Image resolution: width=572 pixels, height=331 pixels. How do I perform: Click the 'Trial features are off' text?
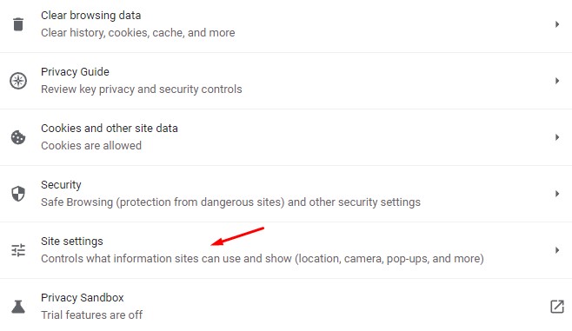point(91,315)
